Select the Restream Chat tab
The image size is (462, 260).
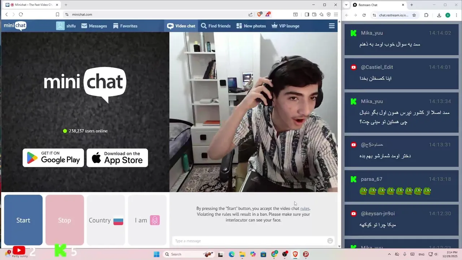pyautogui.click(x=378, y=5)
